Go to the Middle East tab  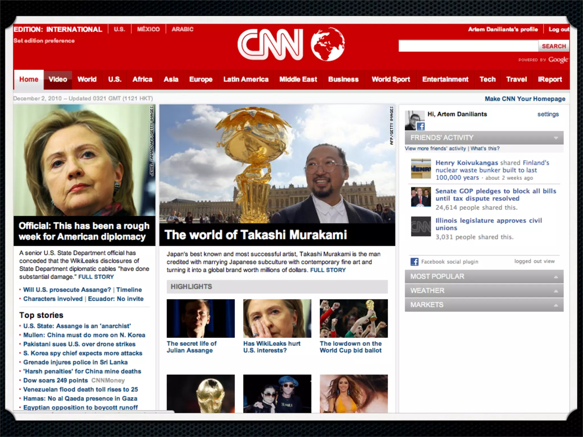(298, 79)
